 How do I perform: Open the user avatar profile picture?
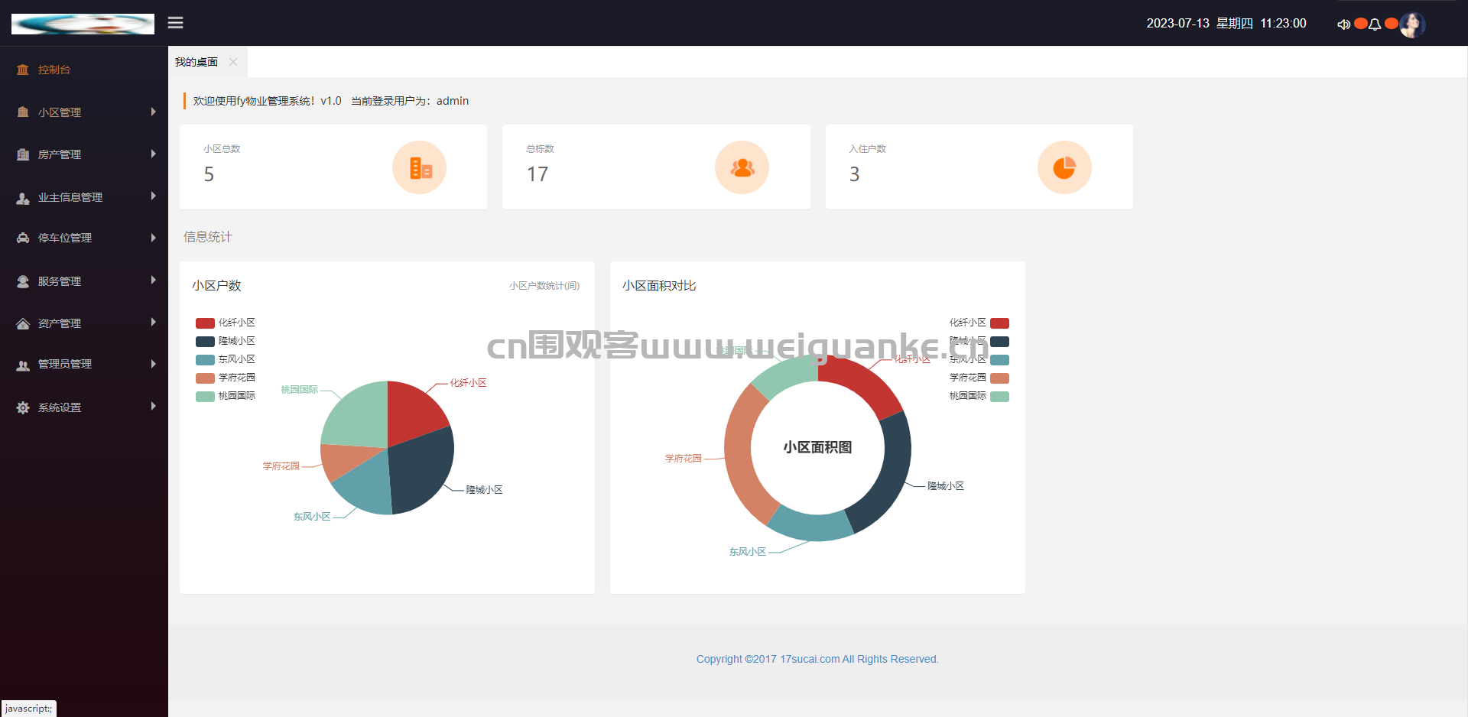1412,24
